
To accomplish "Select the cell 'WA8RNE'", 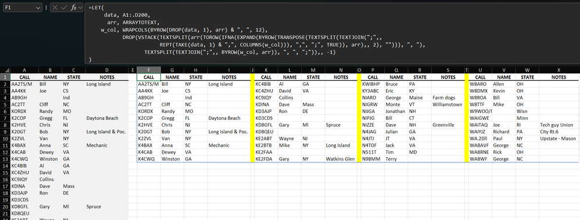I will 480,152.
